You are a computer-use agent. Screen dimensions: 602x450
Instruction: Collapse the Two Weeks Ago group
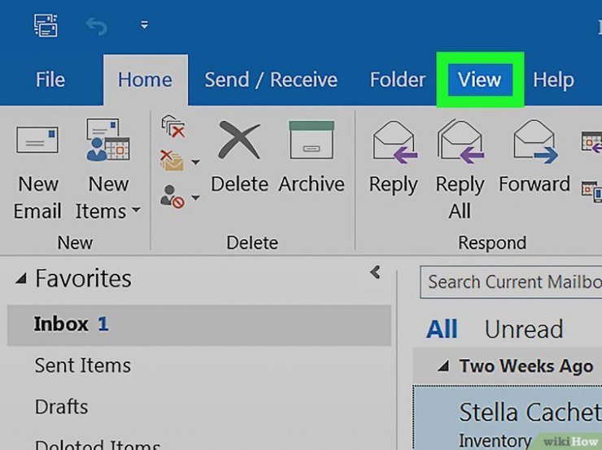point(443,366)
